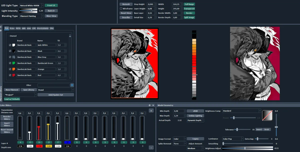The height and width of the screenshot is (152, 300).
Task: Uncheck the Blue Gray filament checkbox
Action: (10, 57)
